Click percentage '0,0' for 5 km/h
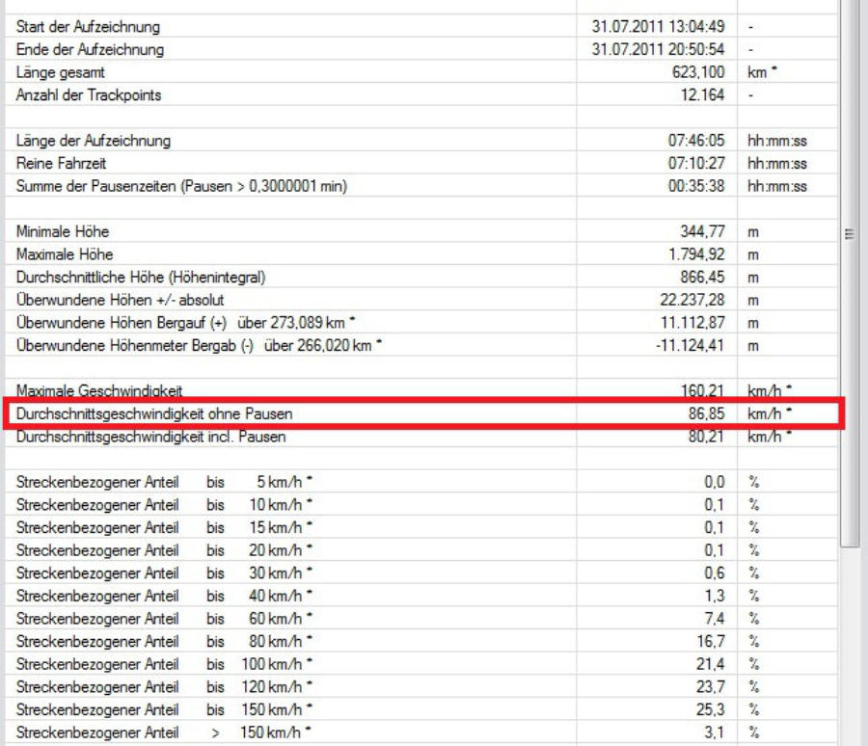This screenshot has width=868, height=746. point(714,482)
